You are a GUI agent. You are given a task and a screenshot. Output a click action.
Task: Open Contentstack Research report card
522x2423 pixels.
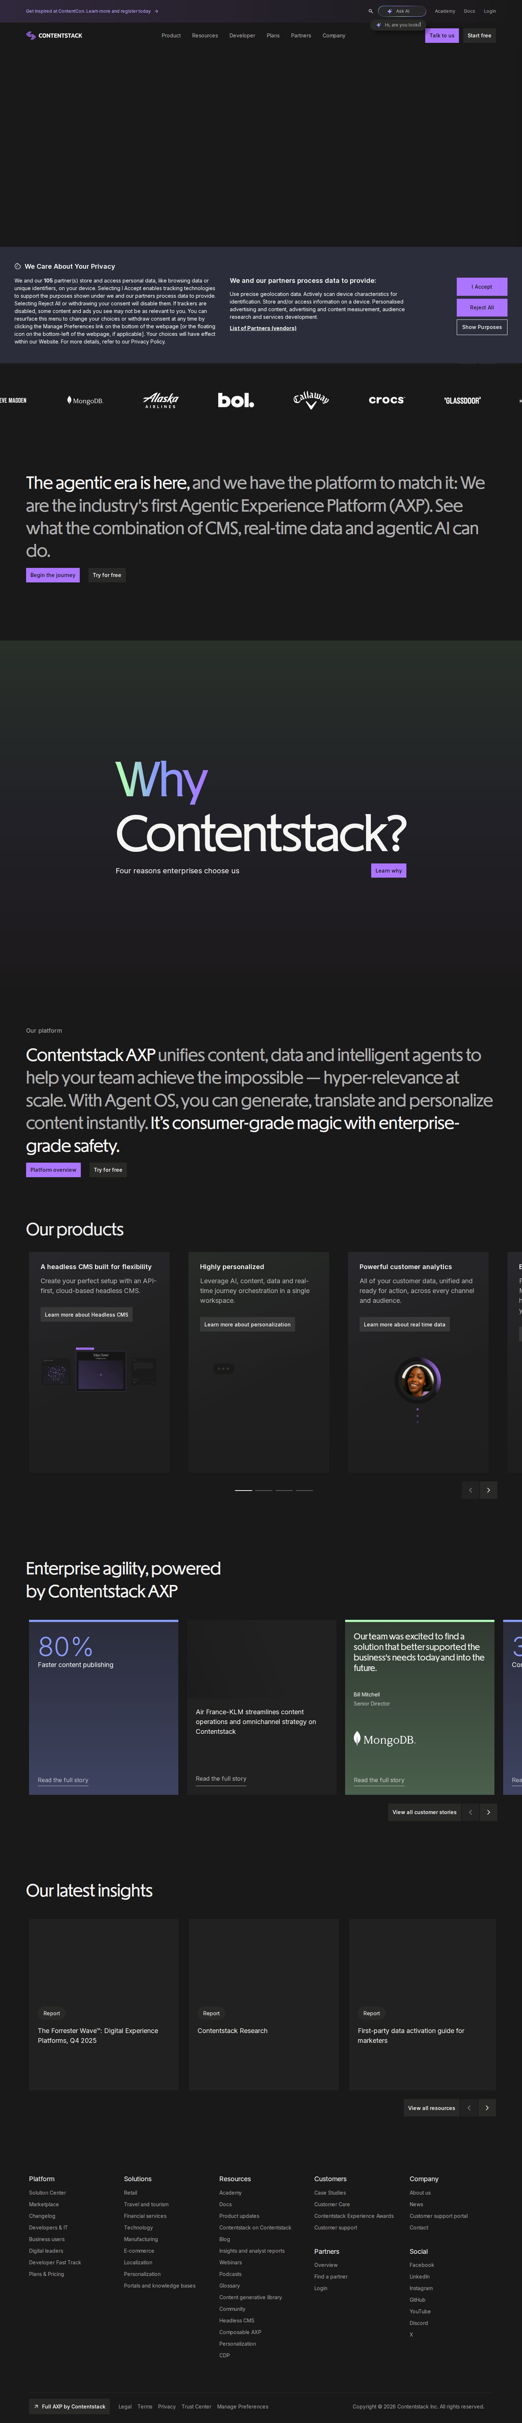[x=264, y=2004]
